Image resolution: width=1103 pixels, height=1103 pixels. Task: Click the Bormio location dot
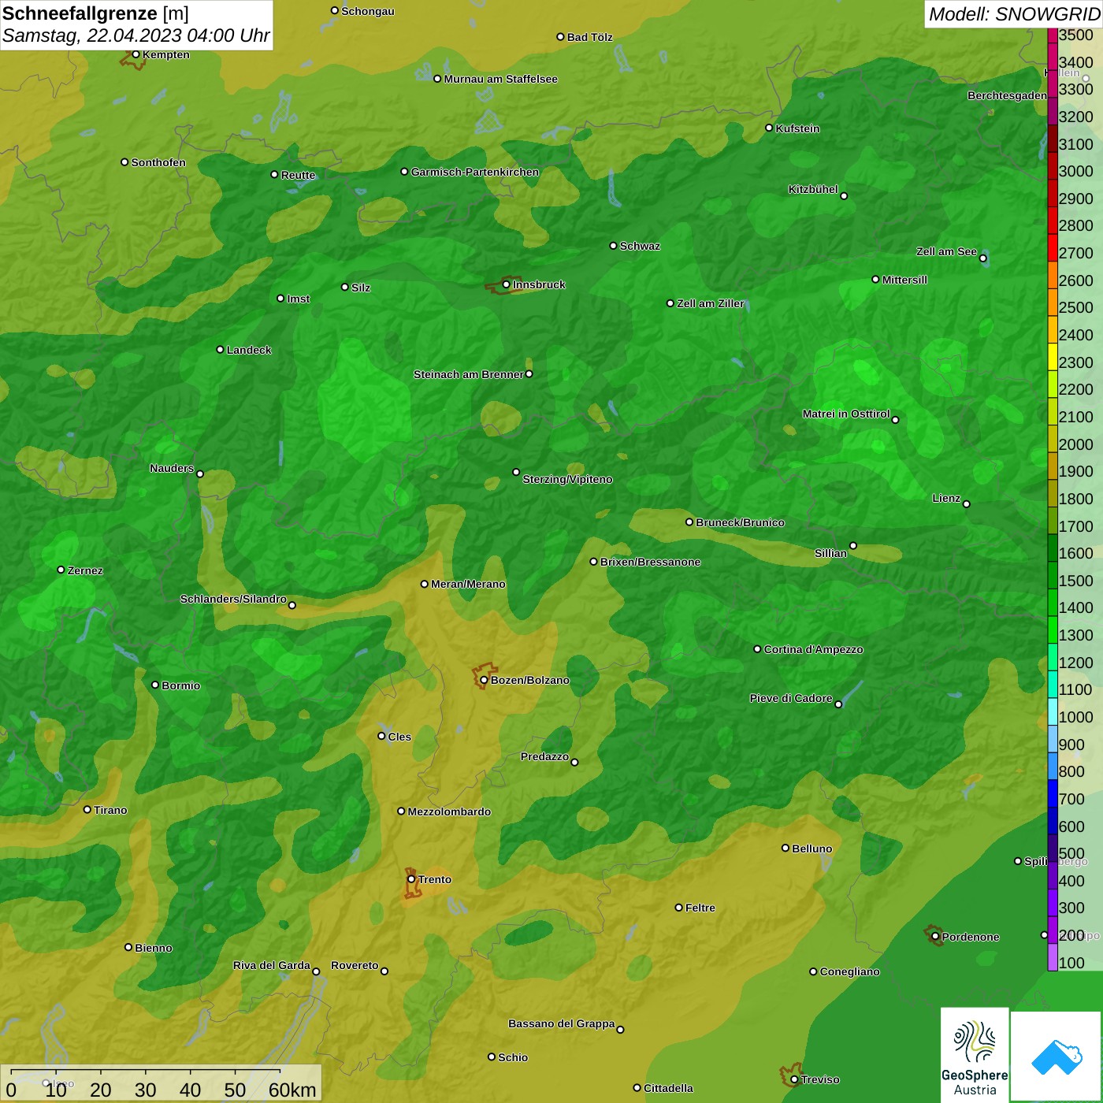[155, 685]
